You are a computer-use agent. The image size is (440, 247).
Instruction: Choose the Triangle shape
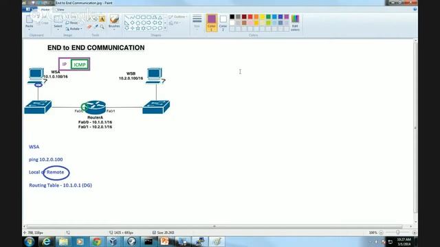tap(160, 17)
